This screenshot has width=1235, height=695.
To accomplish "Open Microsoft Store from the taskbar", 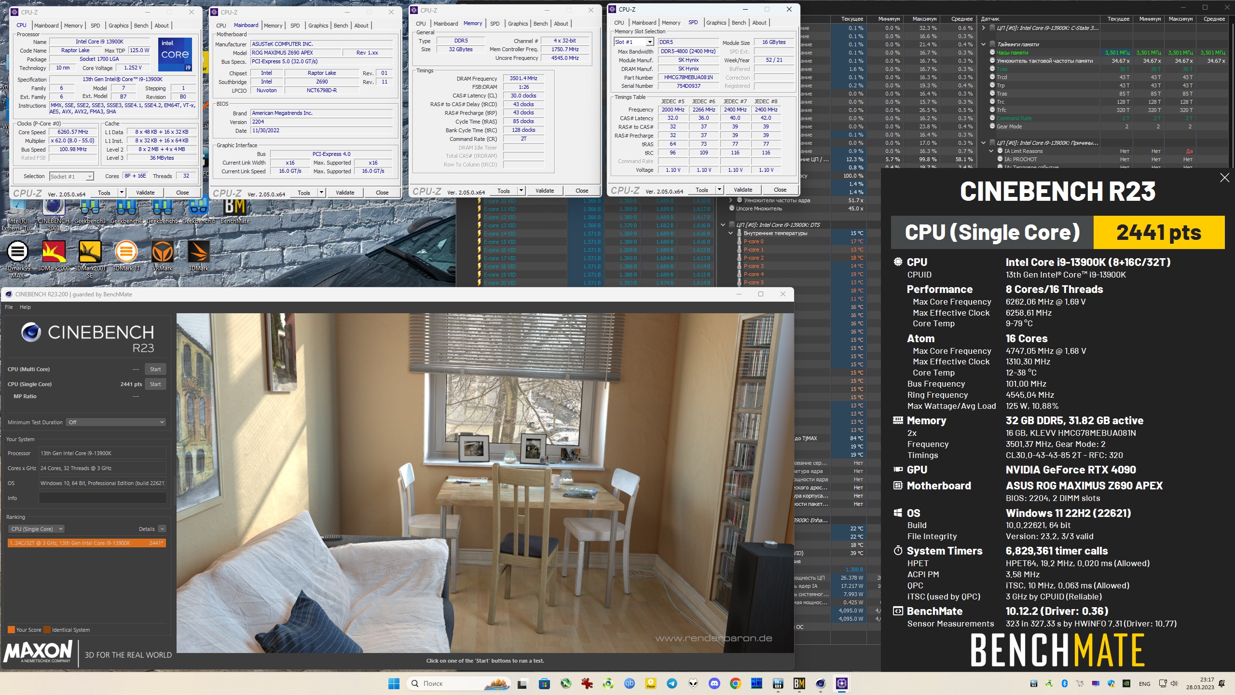I will (544, 683).
